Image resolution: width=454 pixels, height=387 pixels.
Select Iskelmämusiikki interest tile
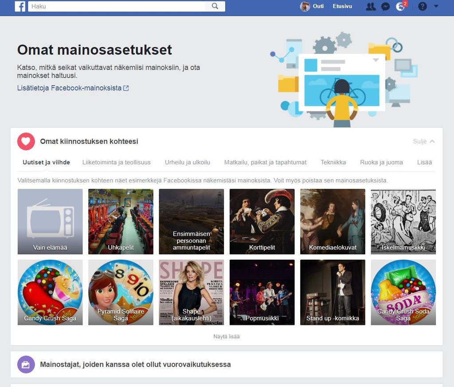coord(403,221)
